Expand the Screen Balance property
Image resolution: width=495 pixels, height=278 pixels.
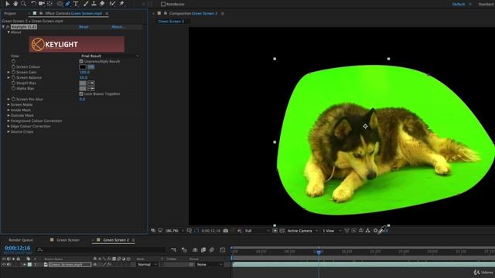[x=9, y=77]
